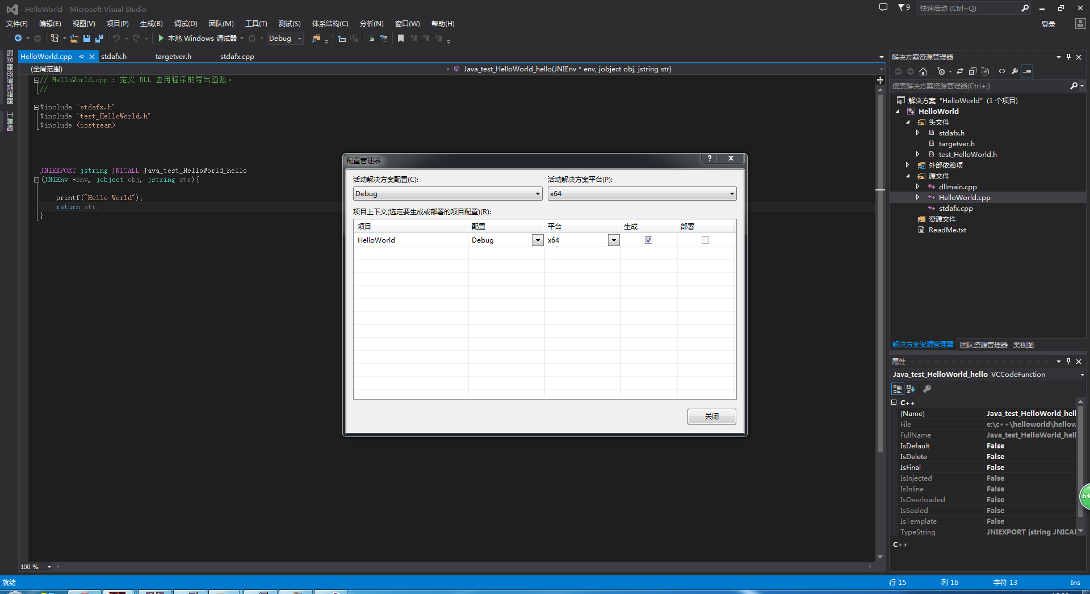This screenshot has width=1090, height=594.
Task: Click the Open File folder icon
Action: (74, 39)
